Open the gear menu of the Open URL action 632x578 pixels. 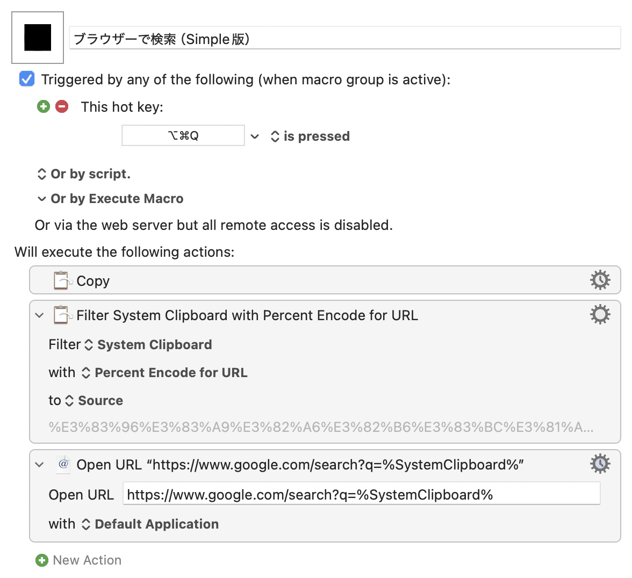point(600,463)
